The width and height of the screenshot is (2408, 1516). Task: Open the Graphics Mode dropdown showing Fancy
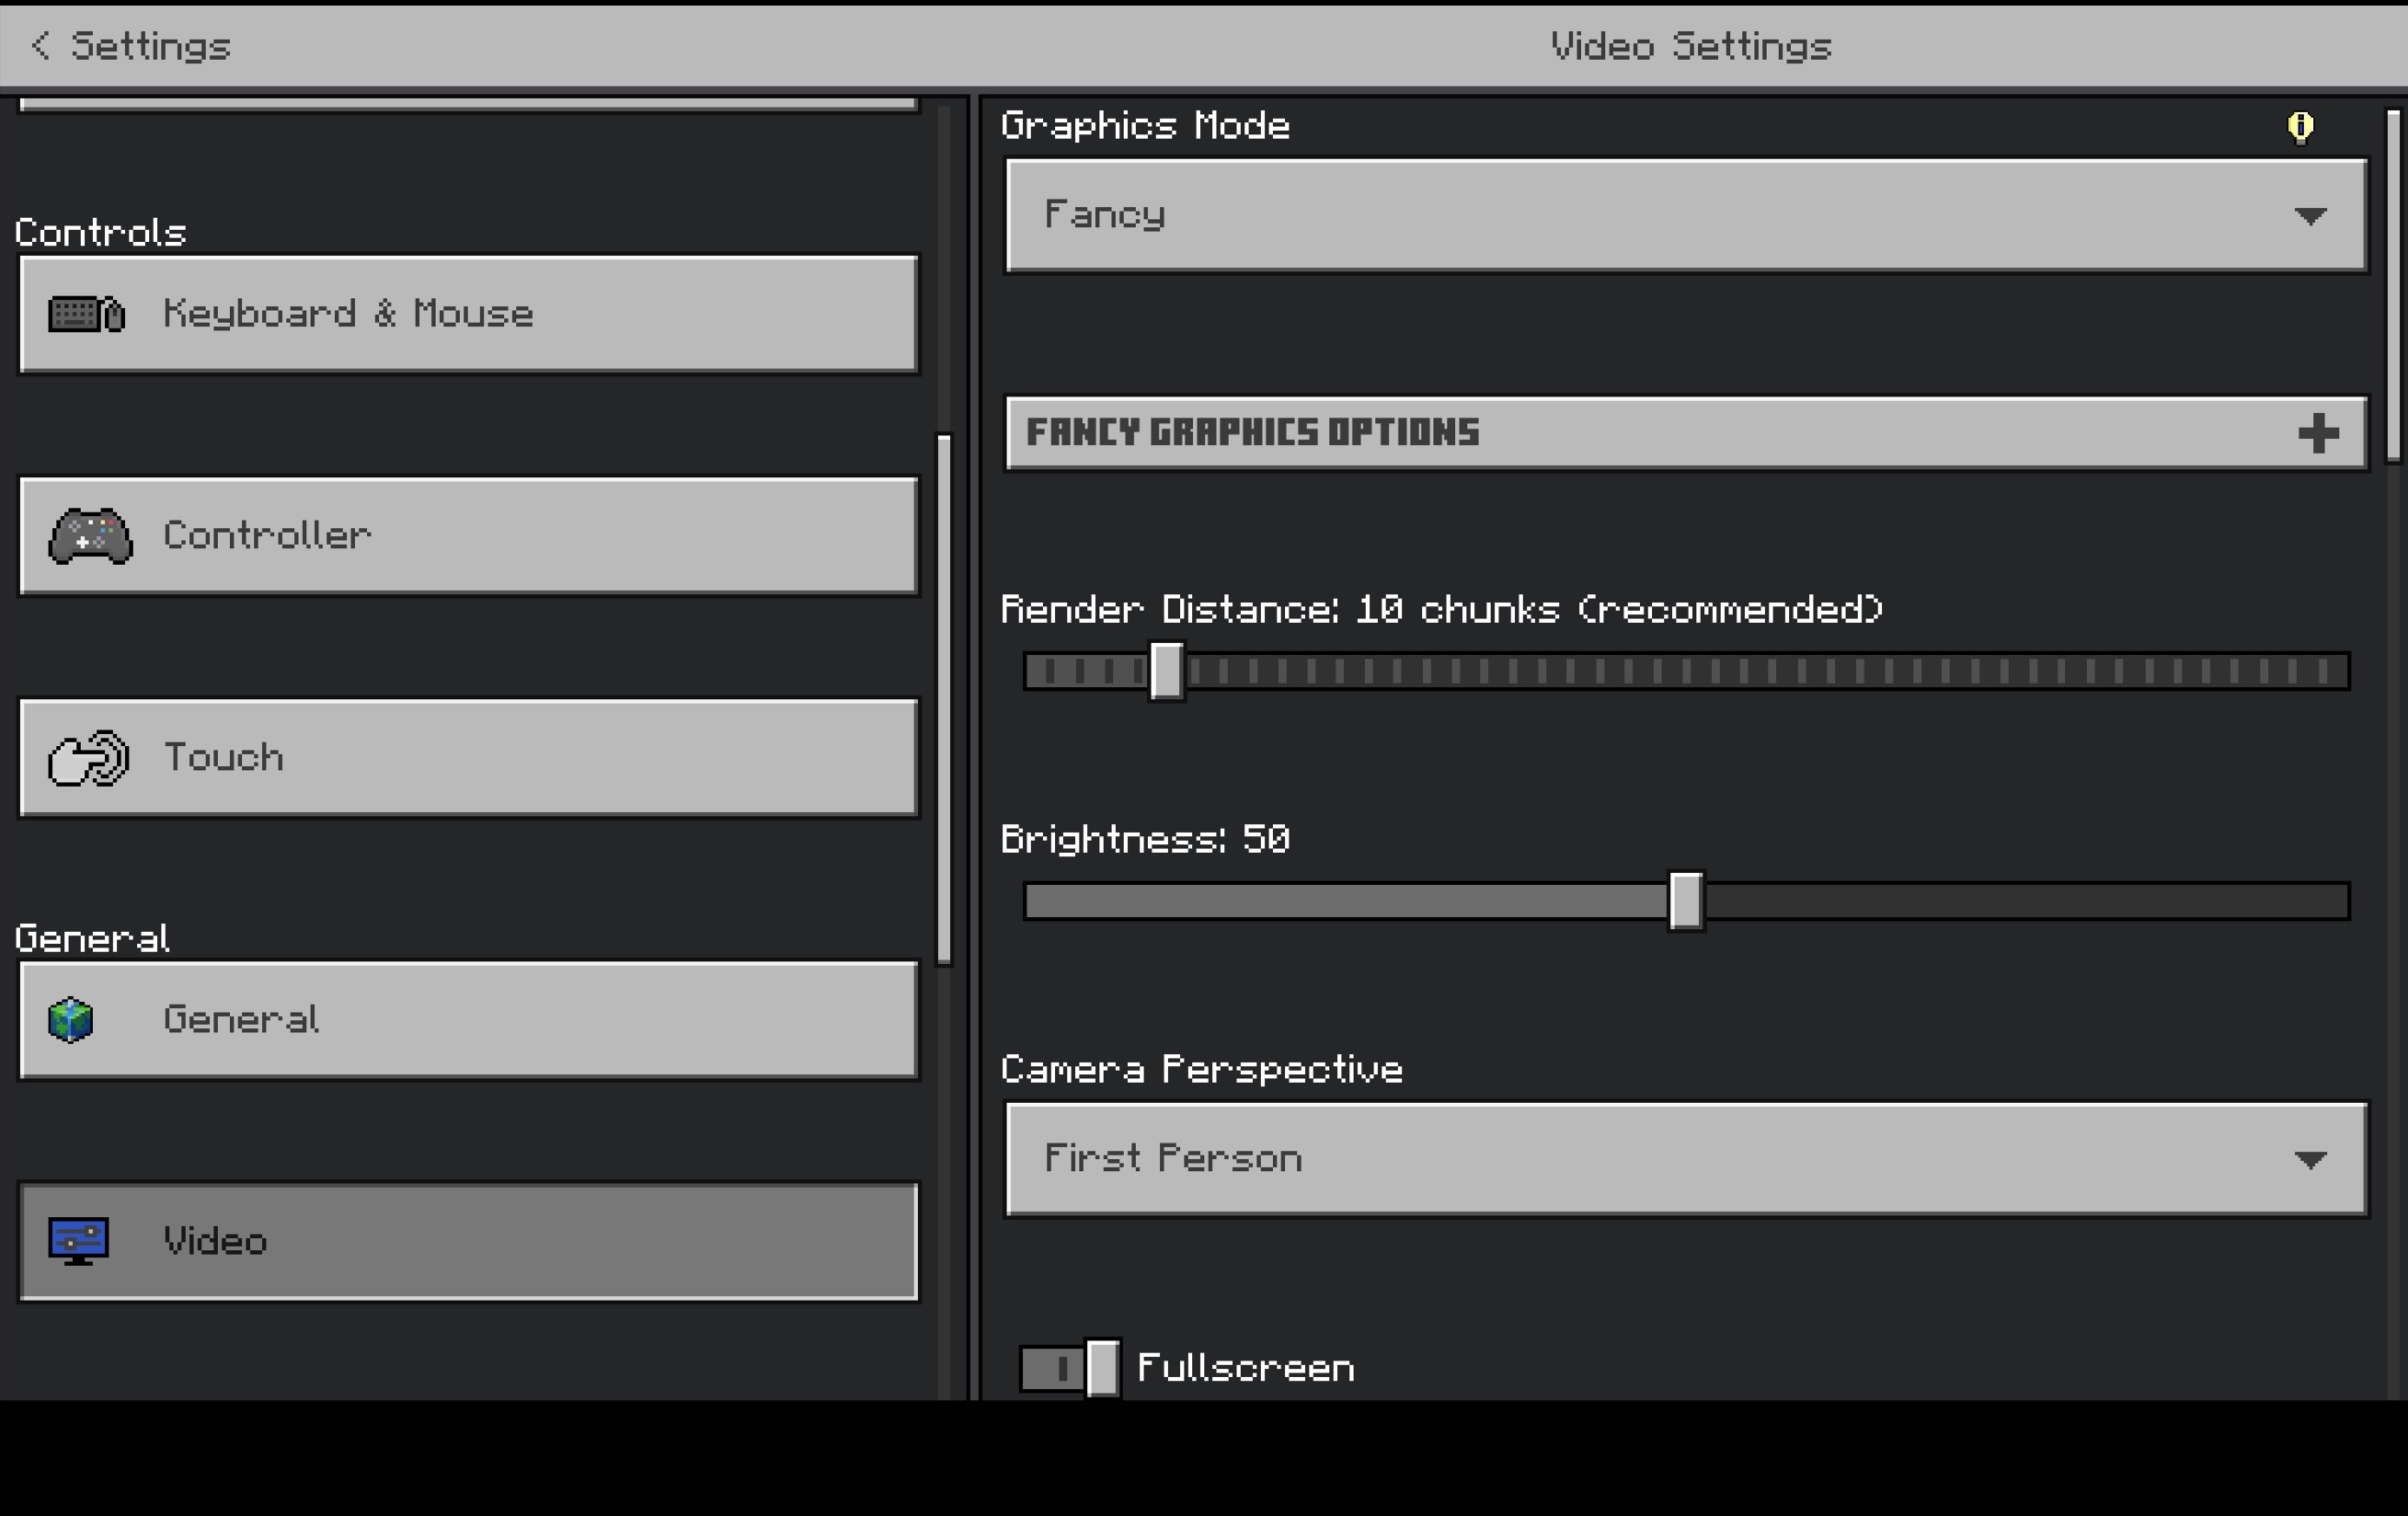[x=1686, y=215]
